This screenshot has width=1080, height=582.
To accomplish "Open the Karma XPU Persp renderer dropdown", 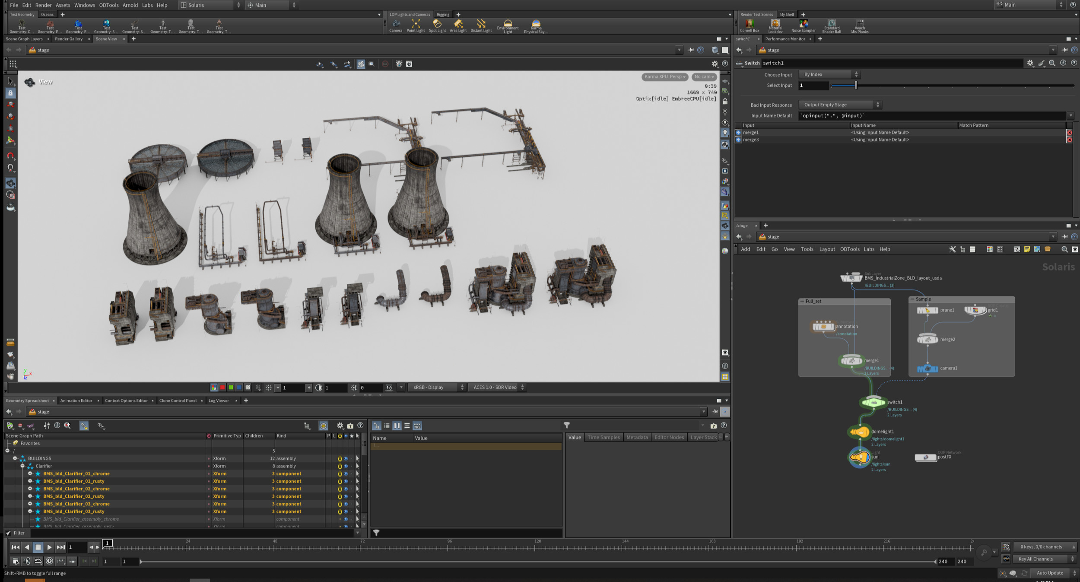I will pyautogui.click(x=664, y=77).
